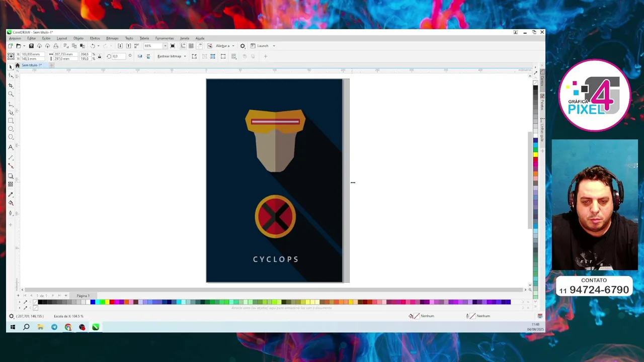Select the Ellipse tool
The width and height of the screenshot is (644, 362).
coord(11,129)
